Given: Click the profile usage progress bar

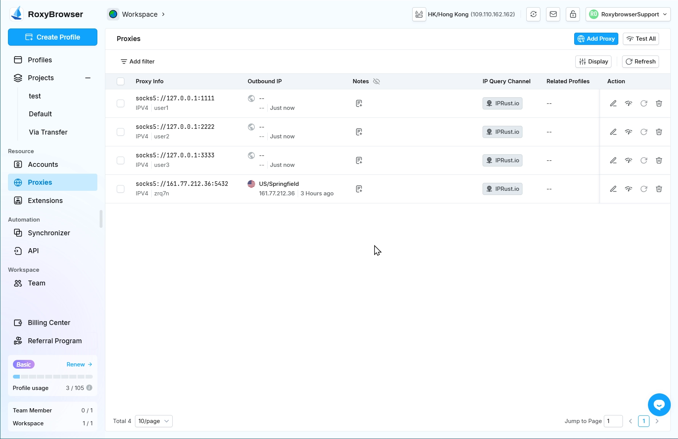Looking at the screenshot, I should point(52,377).
